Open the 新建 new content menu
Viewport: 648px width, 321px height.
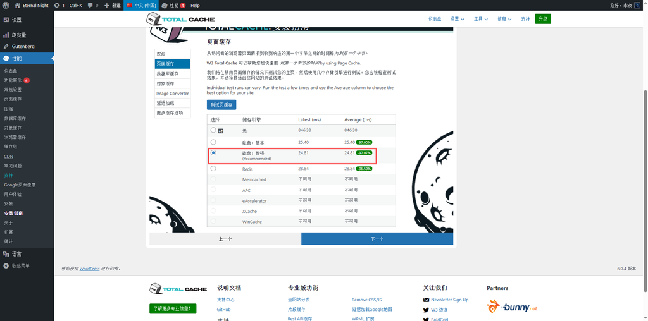tap(113, 5)
